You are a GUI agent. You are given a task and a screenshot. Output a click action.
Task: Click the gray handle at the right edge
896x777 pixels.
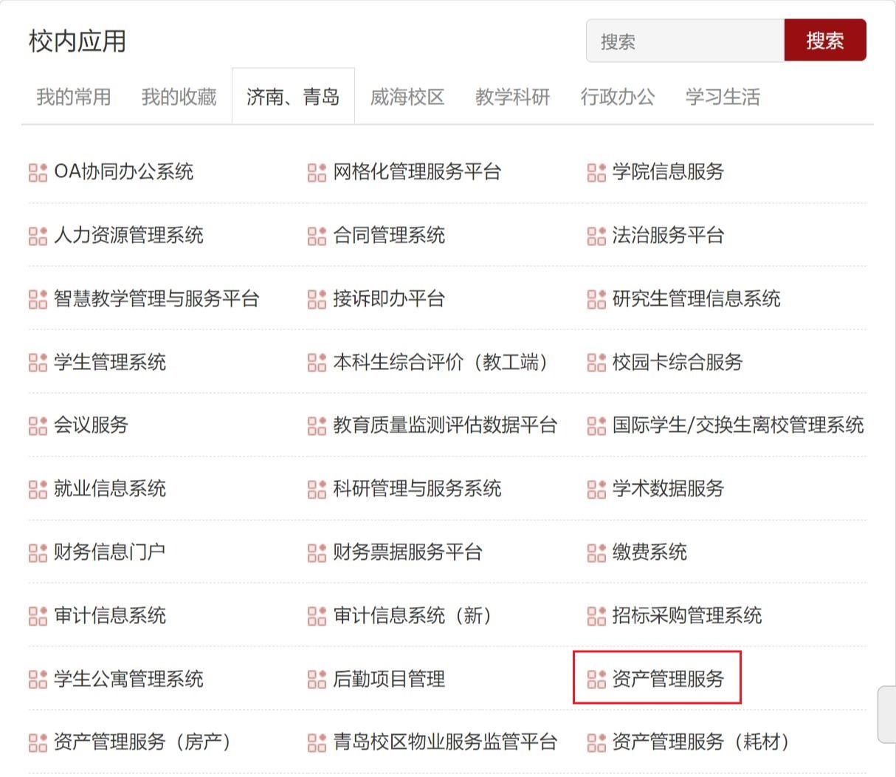point(886,715)
